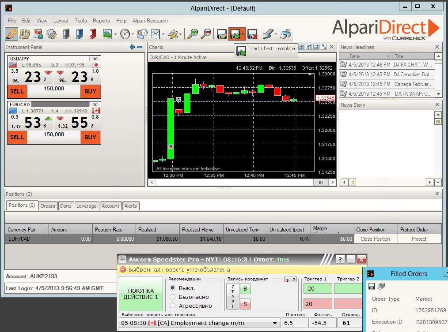
Task: Click the coins-and-pencil toolbar icon
Action: [25, 34]
